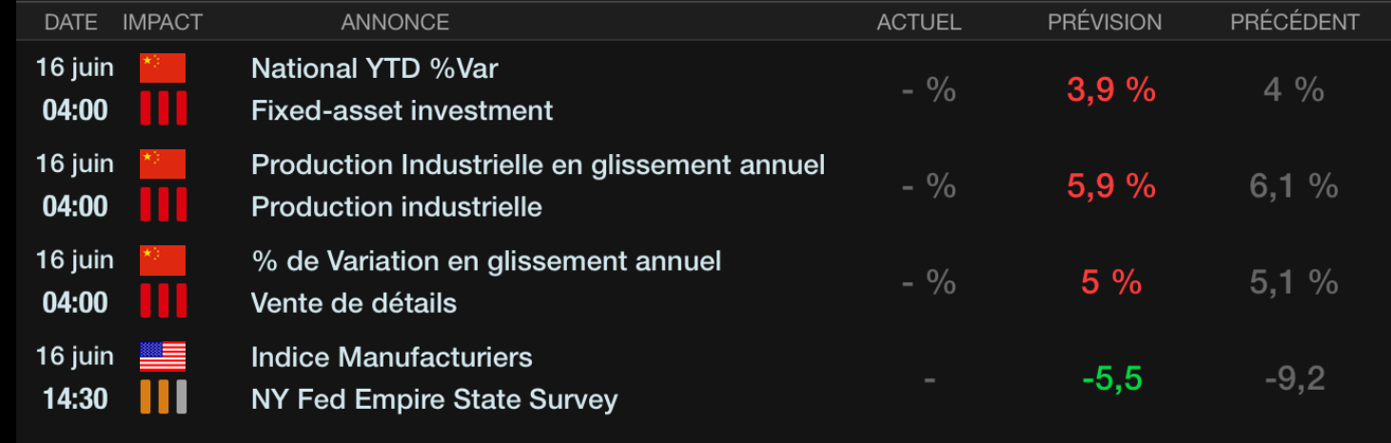Click the PRÉVISION column header
1391x443 pixels.
tap(1105, 22)
